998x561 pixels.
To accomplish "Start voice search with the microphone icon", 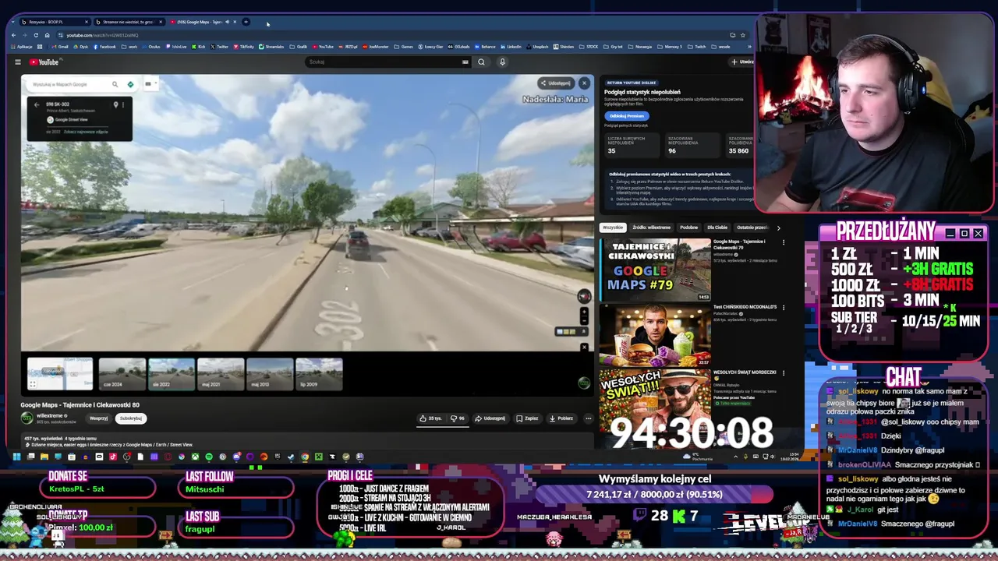I will click(502, 62).
